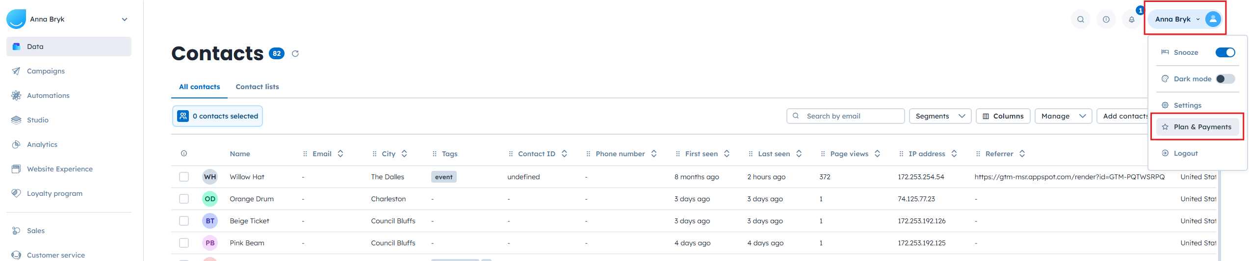Sort contacts by the Email column

(x=340, y=154)
